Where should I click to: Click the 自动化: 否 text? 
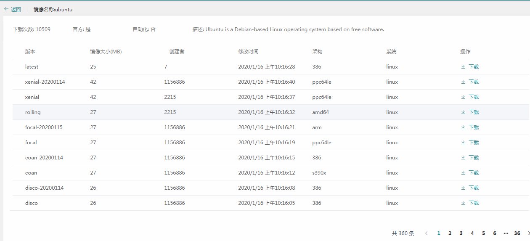point(144,29)
